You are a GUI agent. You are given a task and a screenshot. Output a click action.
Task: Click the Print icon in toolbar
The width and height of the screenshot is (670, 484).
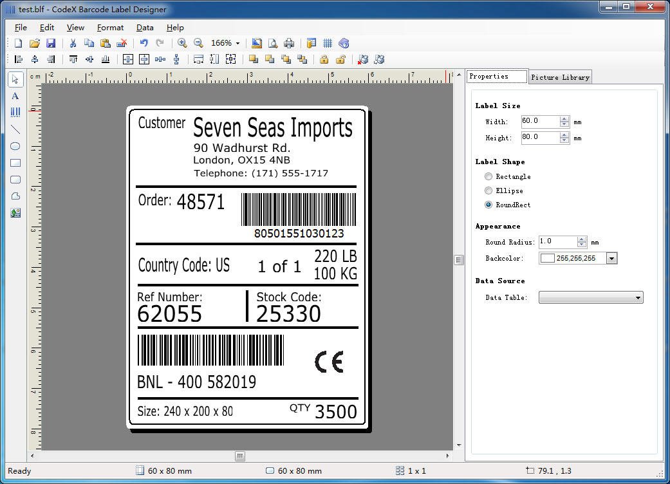[289, 43]
